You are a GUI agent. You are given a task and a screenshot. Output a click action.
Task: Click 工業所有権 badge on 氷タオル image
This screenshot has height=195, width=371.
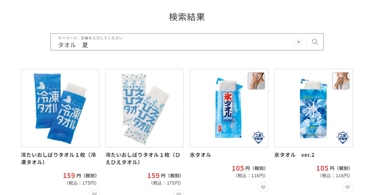258,137
